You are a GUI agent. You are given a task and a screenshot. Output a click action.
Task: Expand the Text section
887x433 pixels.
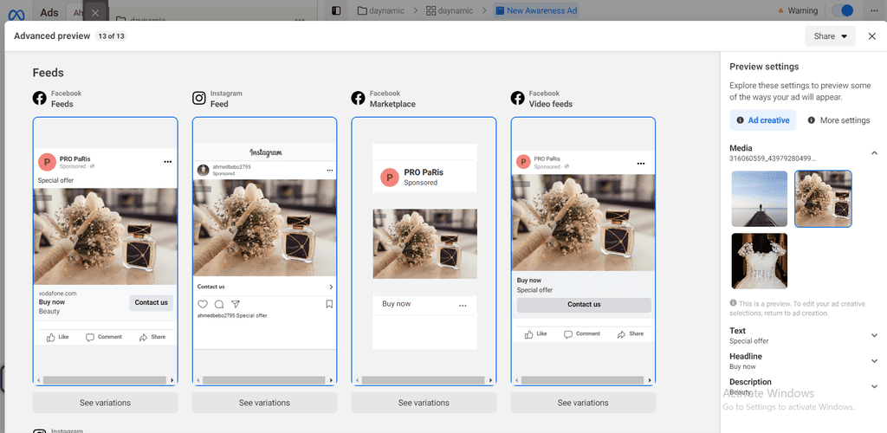click(874, 335)
